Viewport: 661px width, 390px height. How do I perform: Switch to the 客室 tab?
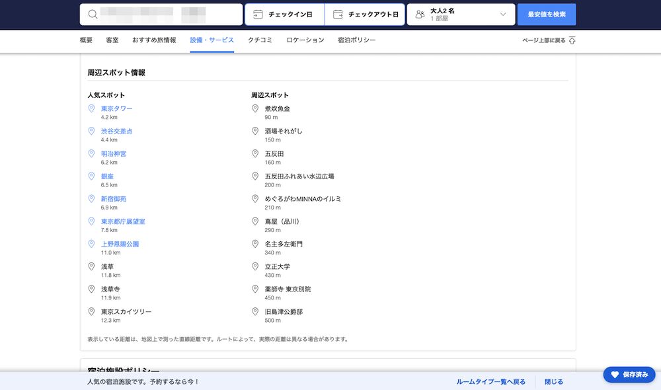[x=112, y=40]
